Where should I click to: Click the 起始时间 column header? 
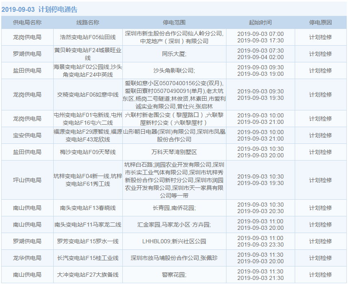coord(260,22)
